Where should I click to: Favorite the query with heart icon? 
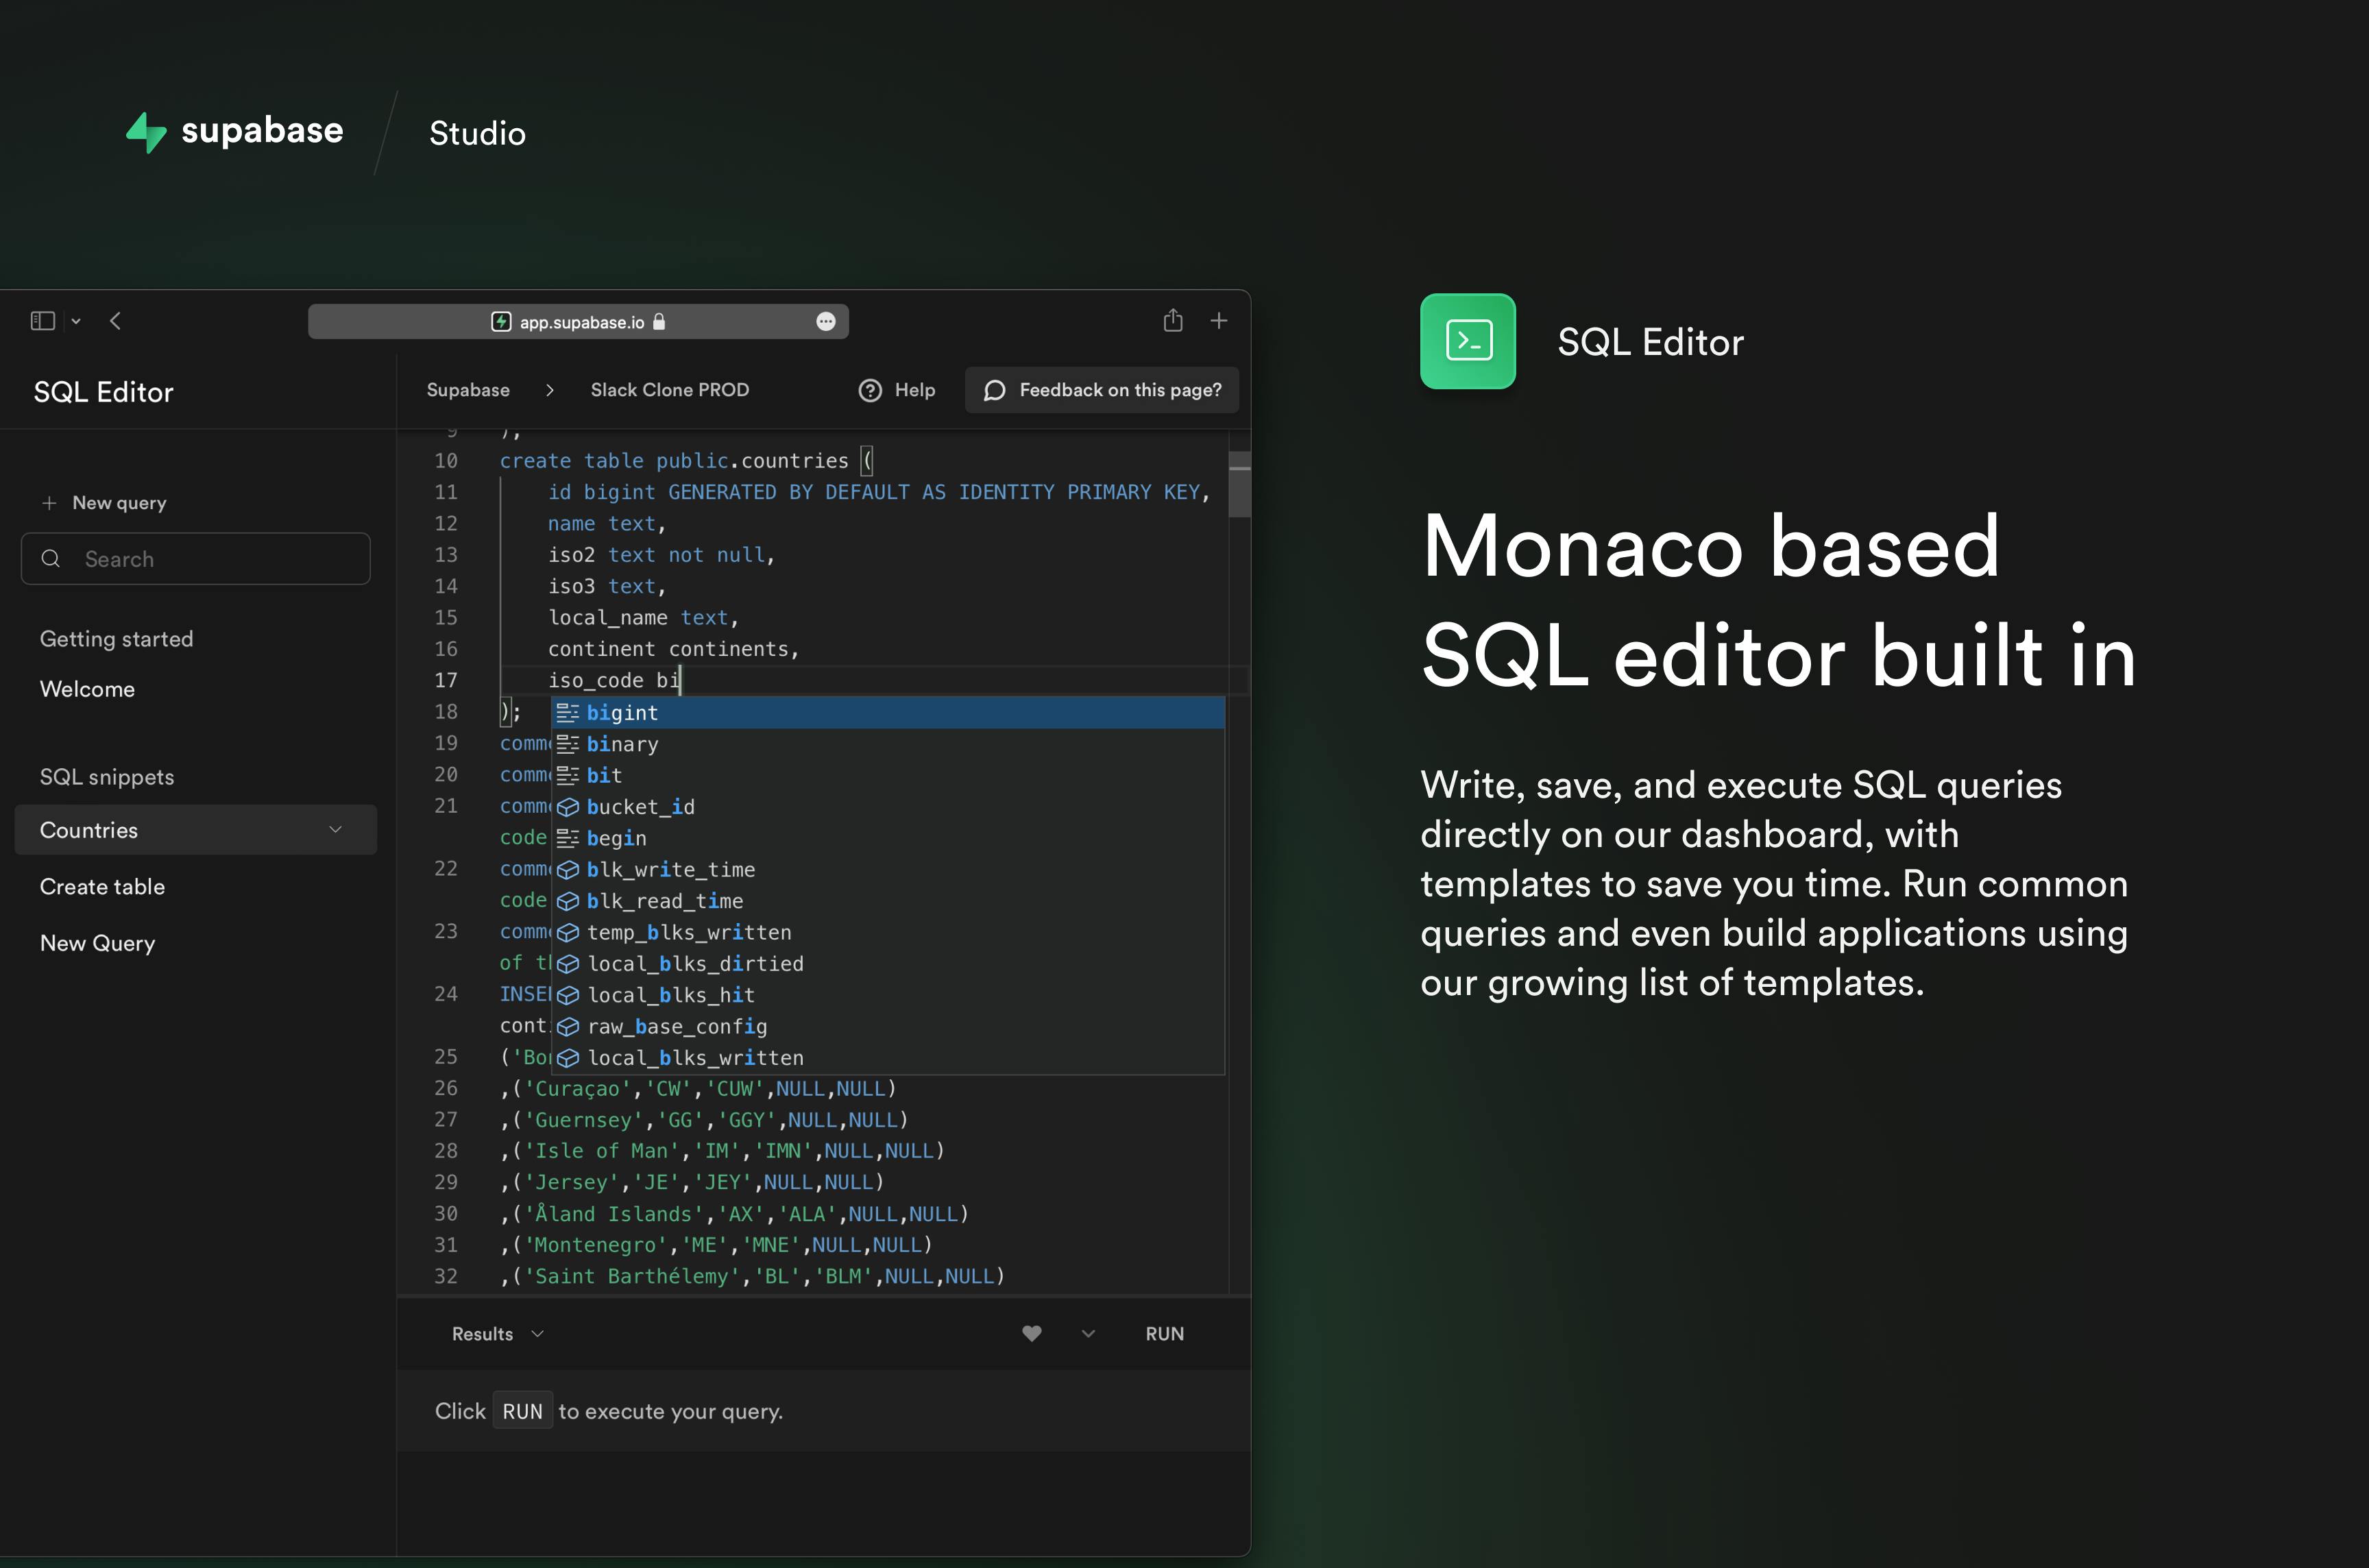tap(1032, 1333)
